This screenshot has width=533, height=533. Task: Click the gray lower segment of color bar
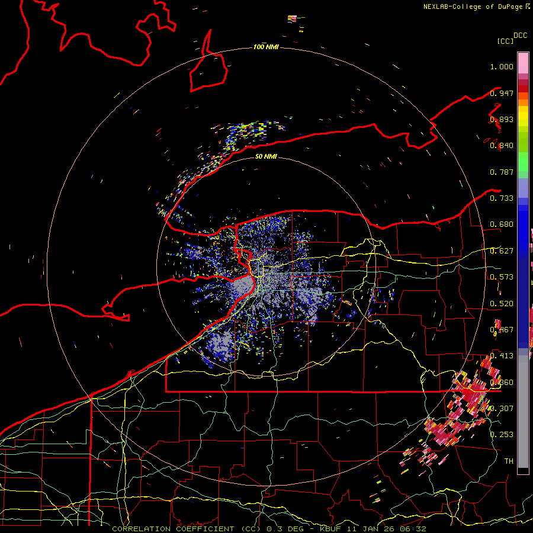pos(523,412)
